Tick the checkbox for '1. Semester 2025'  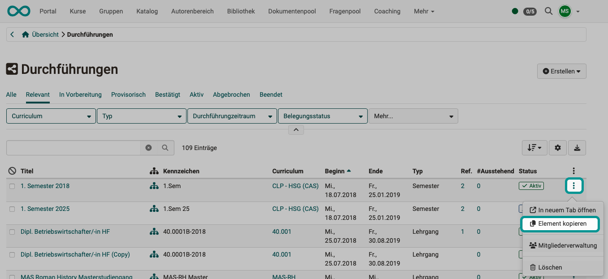coord(12,208)
